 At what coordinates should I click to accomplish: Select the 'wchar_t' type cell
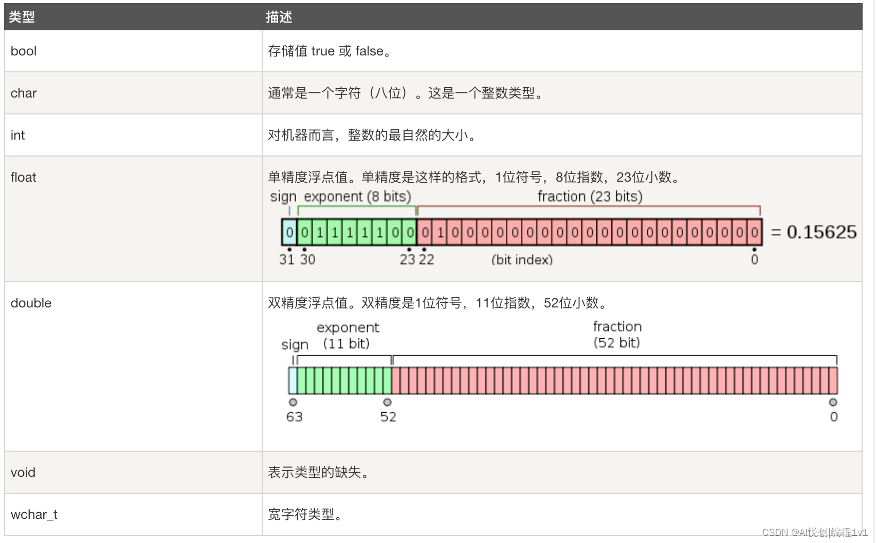pos(133,514)
